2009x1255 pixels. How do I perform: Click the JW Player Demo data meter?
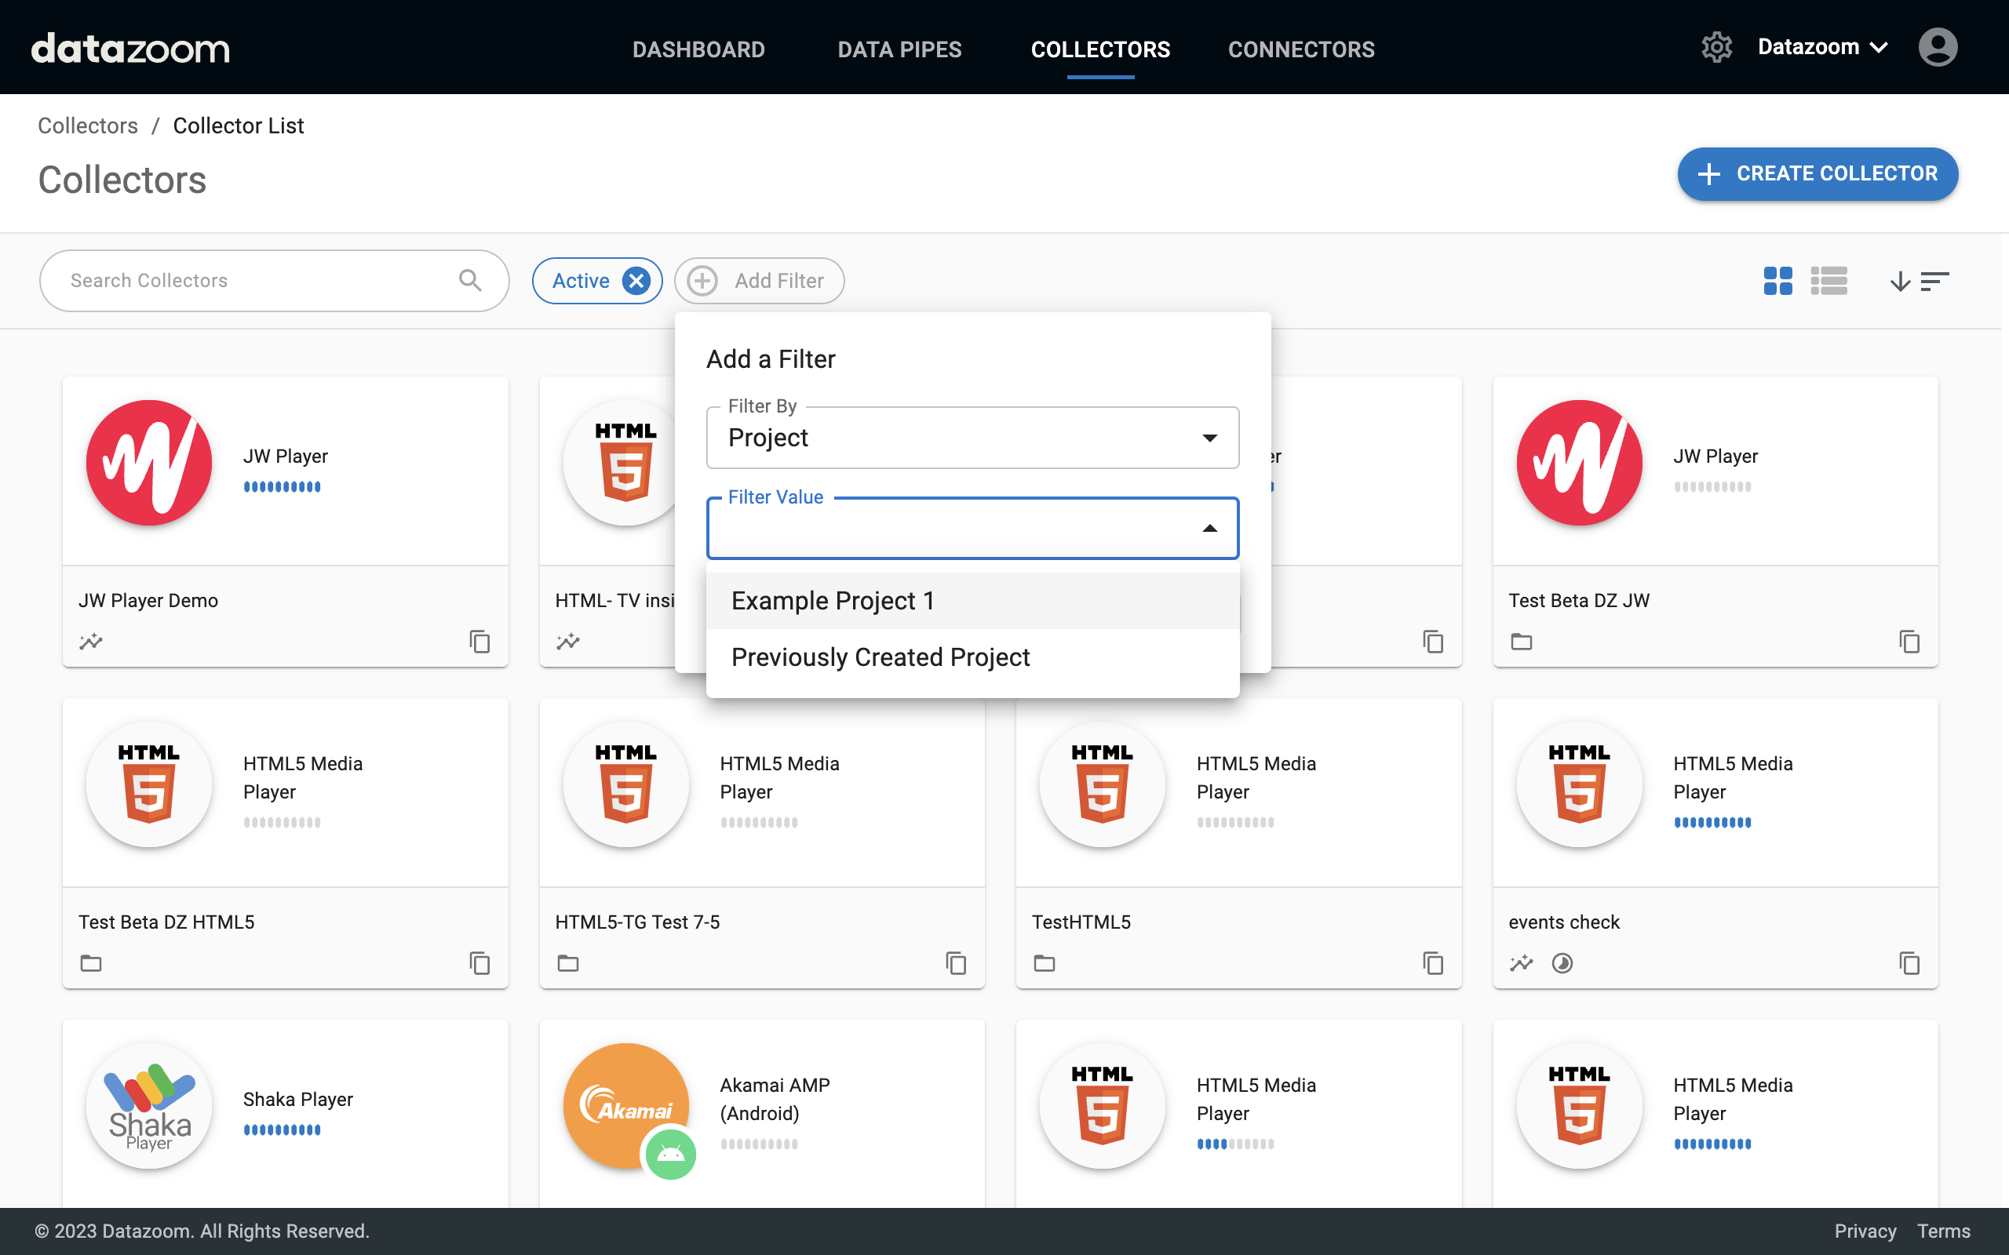[x=283, y=486]
